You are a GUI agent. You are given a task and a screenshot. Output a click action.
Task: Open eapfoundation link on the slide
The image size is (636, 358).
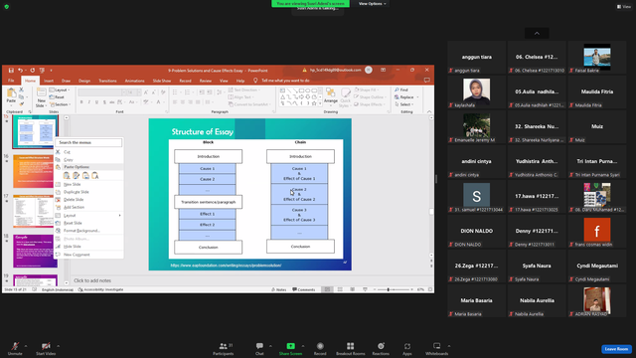pos(226,266)
